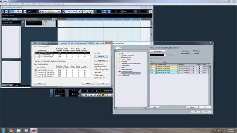Open Google Chrome from the taskbar
Image resolution: width=237 pixels, height=133 pixels.
point(11,130)
